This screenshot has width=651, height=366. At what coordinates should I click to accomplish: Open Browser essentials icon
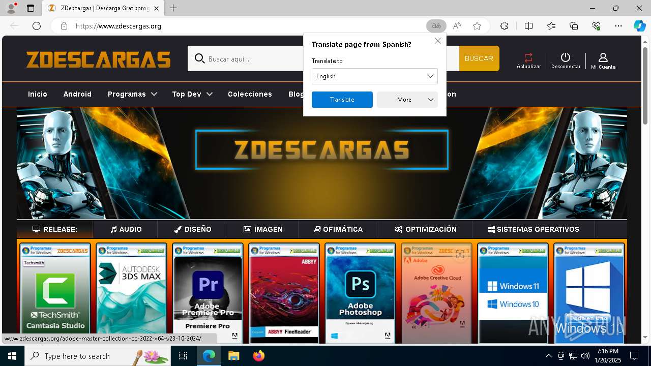pos(596,26)
